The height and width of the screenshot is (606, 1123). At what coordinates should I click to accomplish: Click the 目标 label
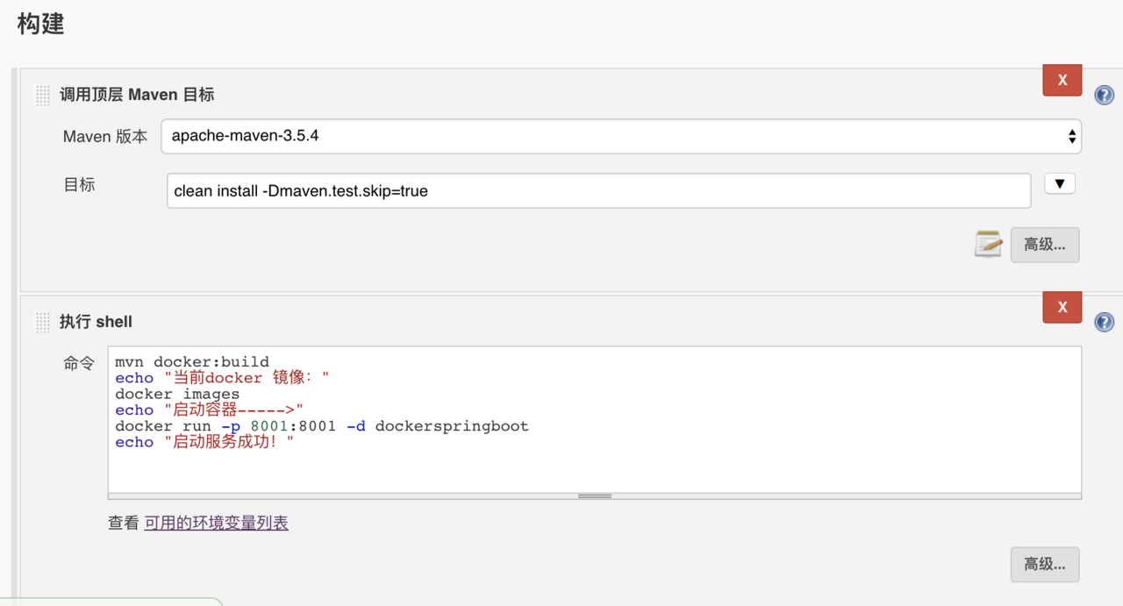[79, 185]
